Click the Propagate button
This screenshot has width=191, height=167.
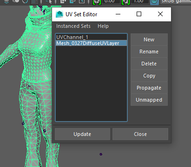[149, 88]
